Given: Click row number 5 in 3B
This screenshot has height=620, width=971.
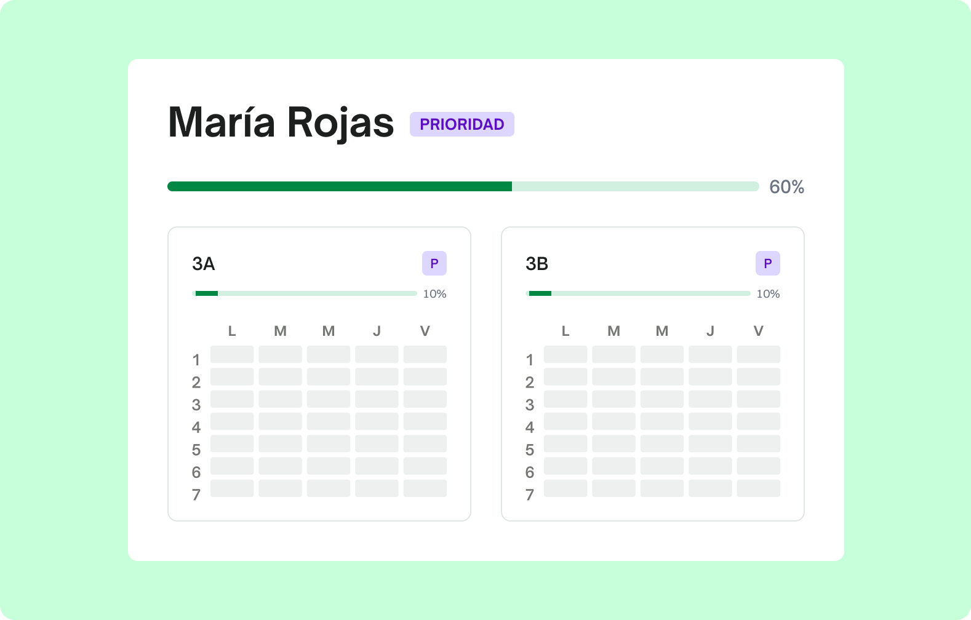Looking at the screenshot, I should coord(530,450).
